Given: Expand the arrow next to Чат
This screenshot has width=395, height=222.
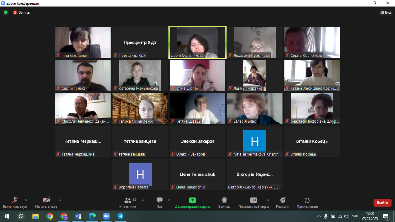Looking at the screenshot, I should [x=169, y=200].
